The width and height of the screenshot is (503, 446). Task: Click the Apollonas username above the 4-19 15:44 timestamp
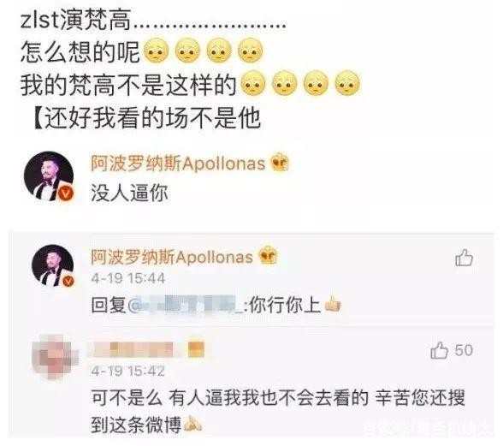172,257
